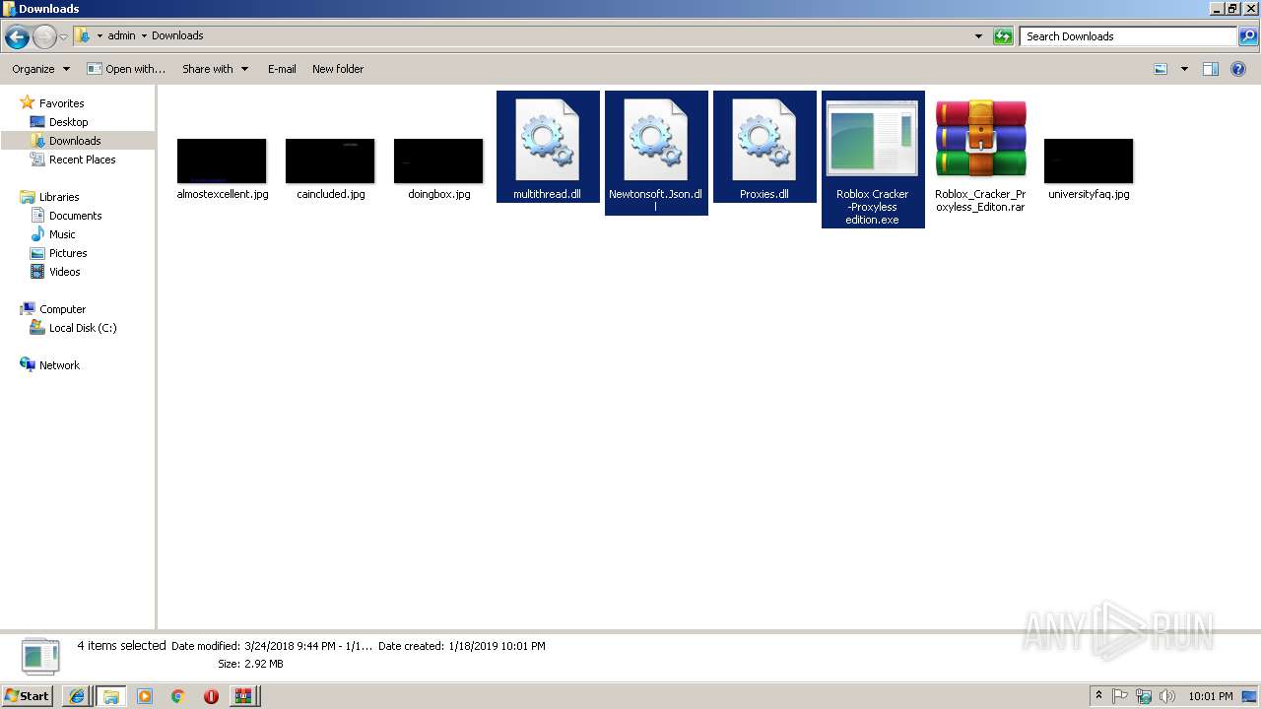Open Windows Media Player taskbar icon
Image resolution: width=1261 pixels, height=709 pixels.
(145, 696)
